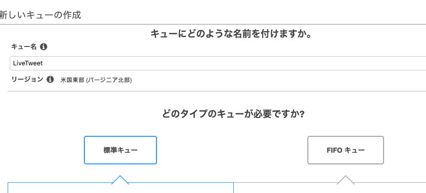This screenshot has width=426, height=193.
Task: Choose the FIFO キュー queue type
Action: pyautogui.click(x=346, y=150)
